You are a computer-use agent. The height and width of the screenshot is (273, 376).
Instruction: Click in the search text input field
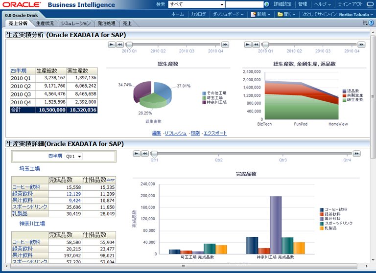pos(244,4)
